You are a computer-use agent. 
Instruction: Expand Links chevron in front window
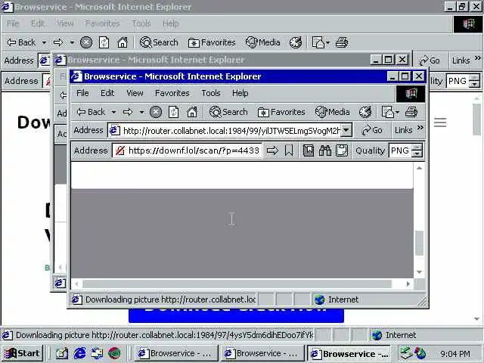[420, 128]
